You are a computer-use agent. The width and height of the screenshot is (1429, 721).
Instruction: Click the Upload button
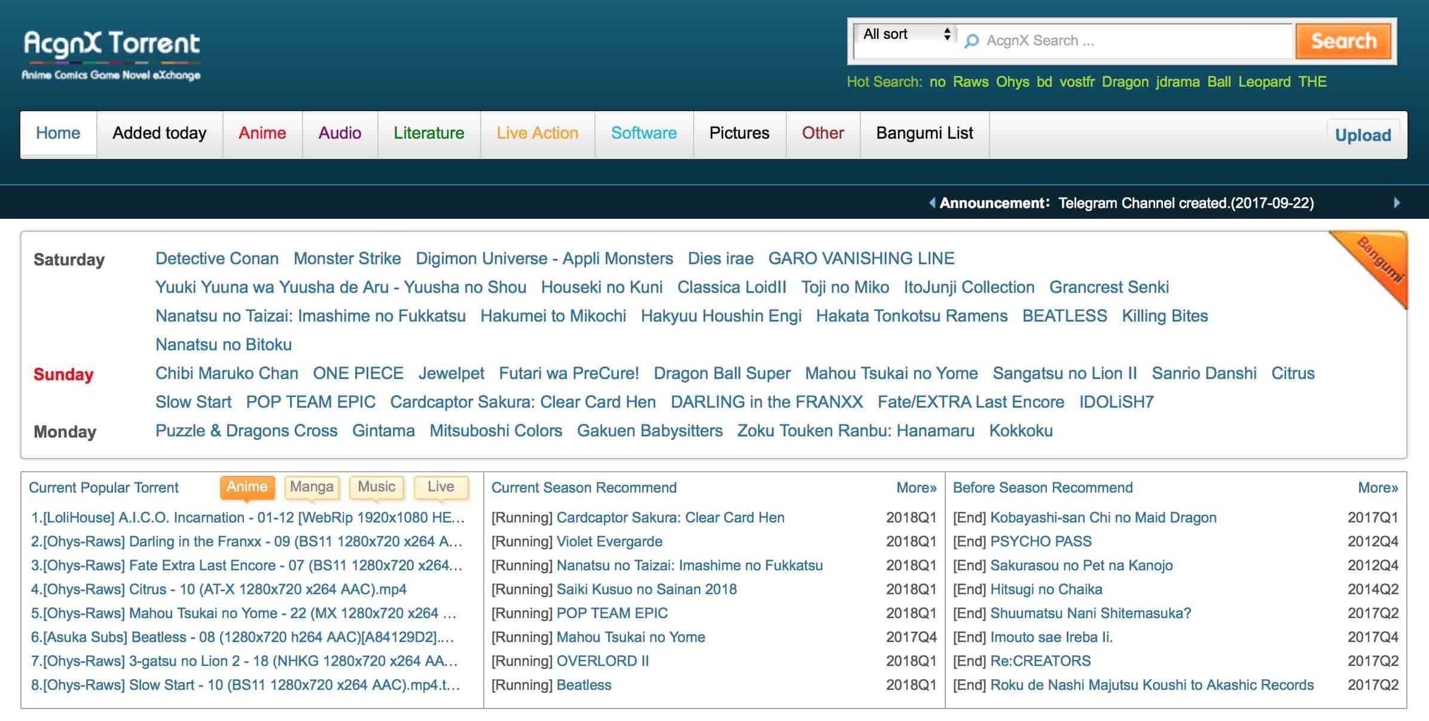point(1363,135)
